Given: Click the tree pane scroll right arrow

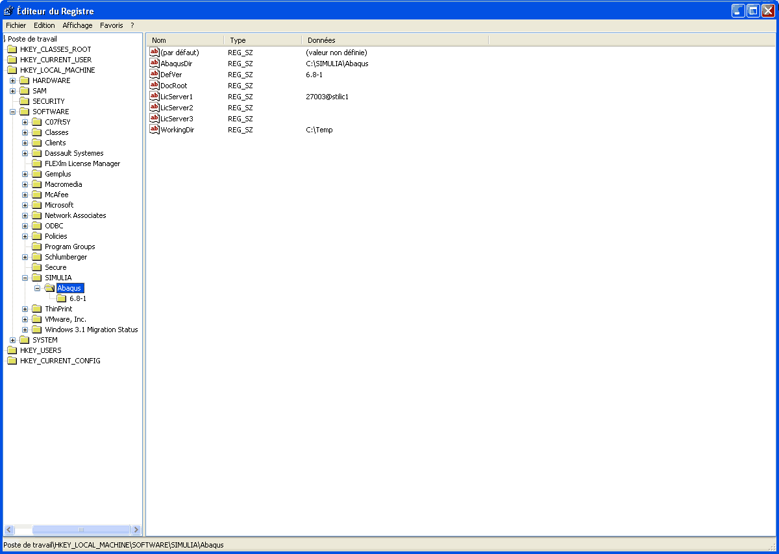Looking at the screenshot, I should pos(136,529).
